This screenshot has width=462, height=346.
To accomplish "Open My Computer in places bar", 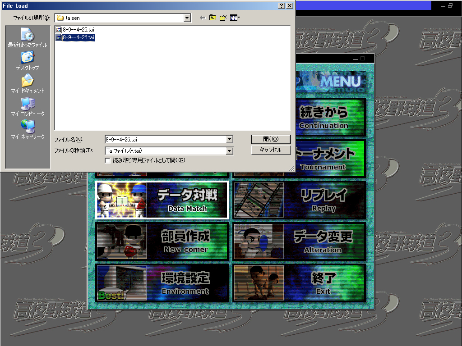I will tap(28, 107).
